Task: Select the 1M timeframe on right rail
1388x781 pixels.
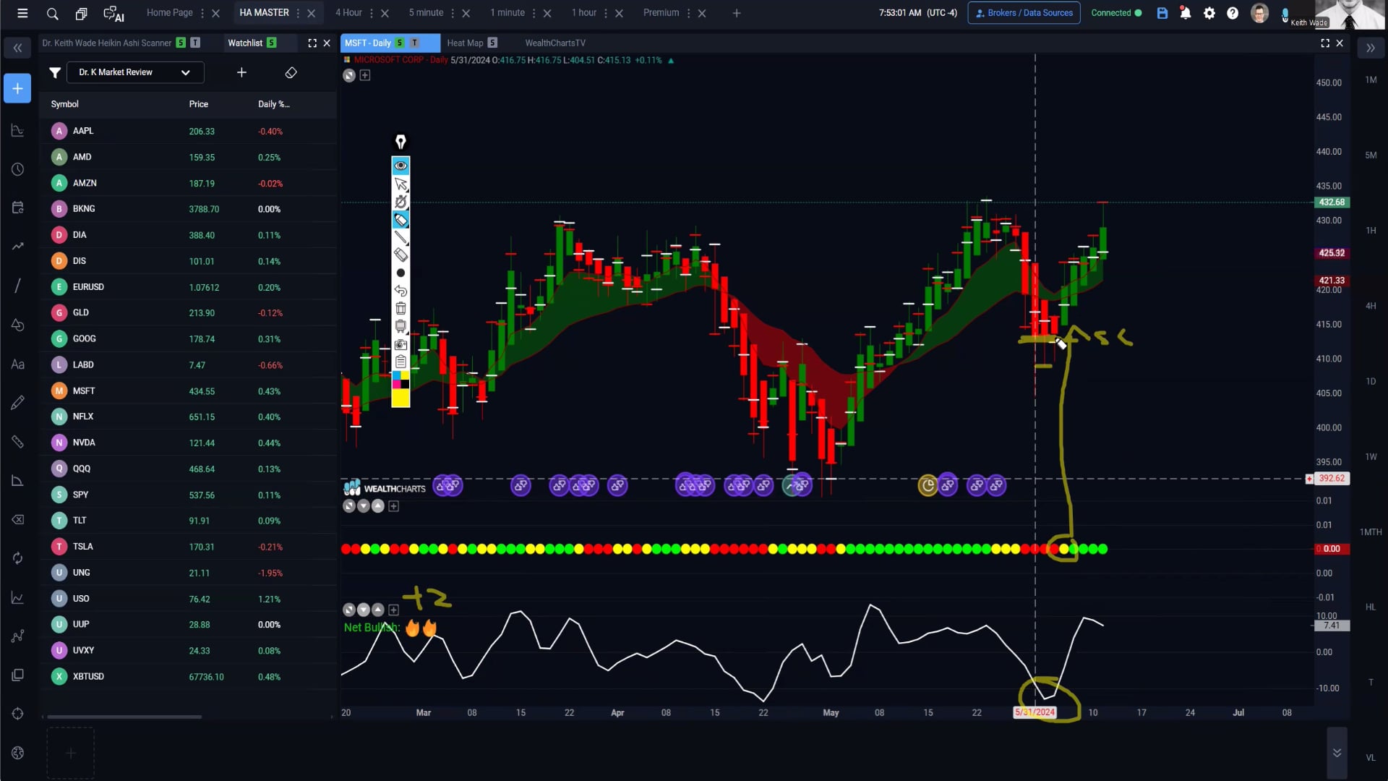Action: pyautogui.click(x=1371, y=80)
